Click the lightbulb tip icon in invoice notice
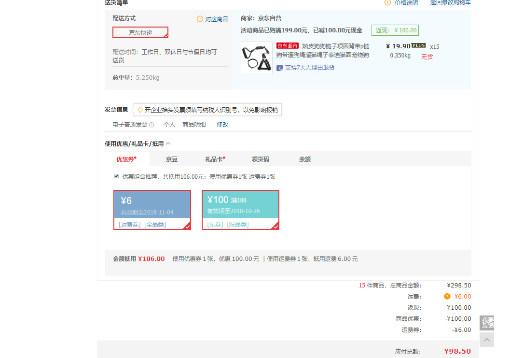The height and width of the screenshot is (358, 510). [140, 110]
